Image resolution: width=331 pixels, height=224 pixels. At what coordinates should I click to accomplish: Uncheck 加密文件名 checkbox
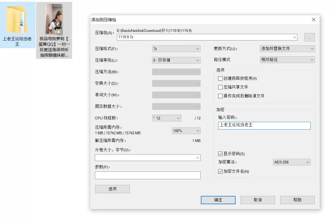(220, 171)
